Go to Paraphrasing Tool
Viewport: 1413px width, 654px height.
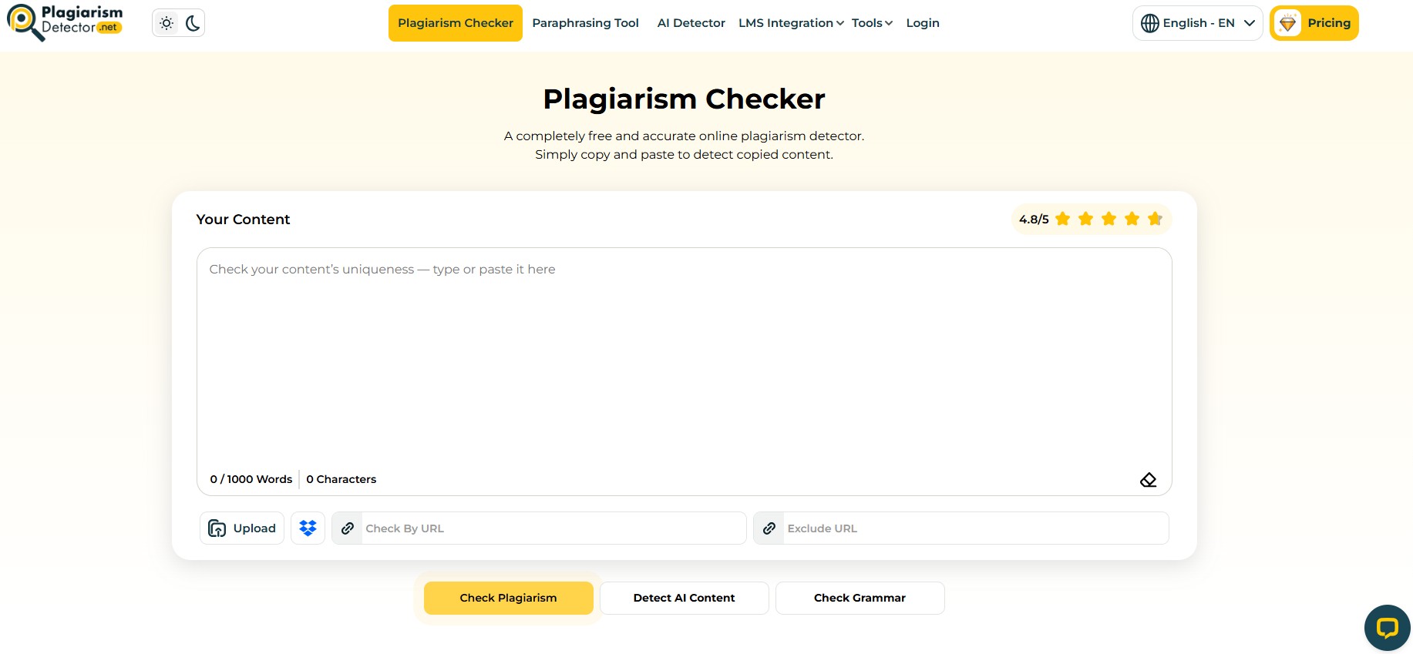pyautogui.click(x=586, y=23)
